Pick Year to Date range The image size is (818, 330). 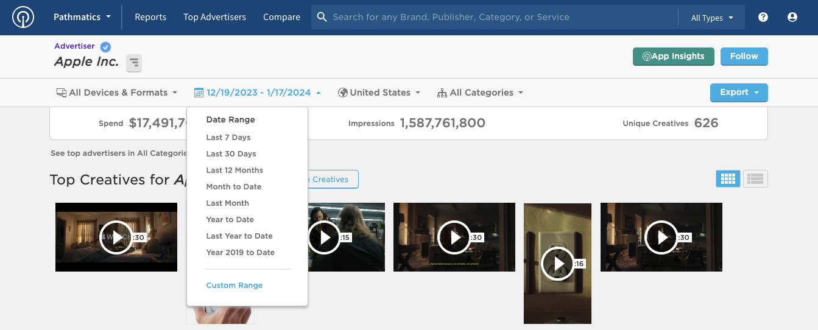[x=230, y=219]
